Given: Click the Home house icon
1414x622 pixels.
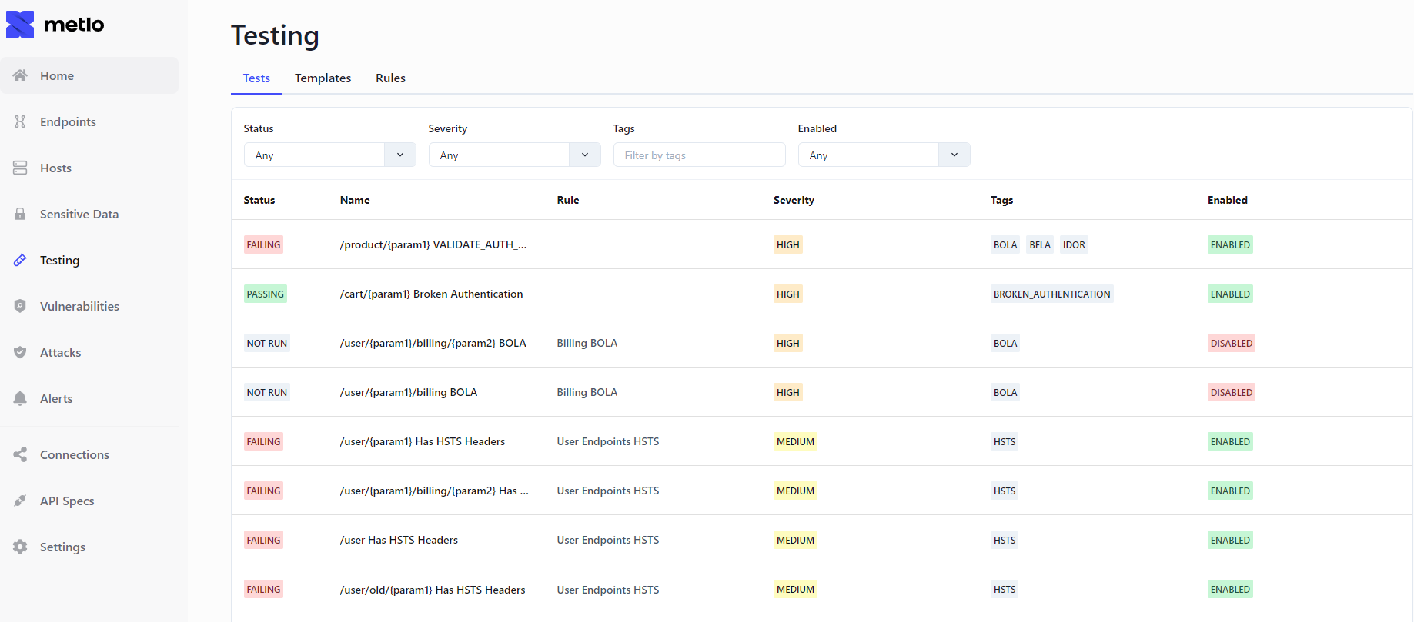Looking at the screenshot, I should click(x=20, y=75).
